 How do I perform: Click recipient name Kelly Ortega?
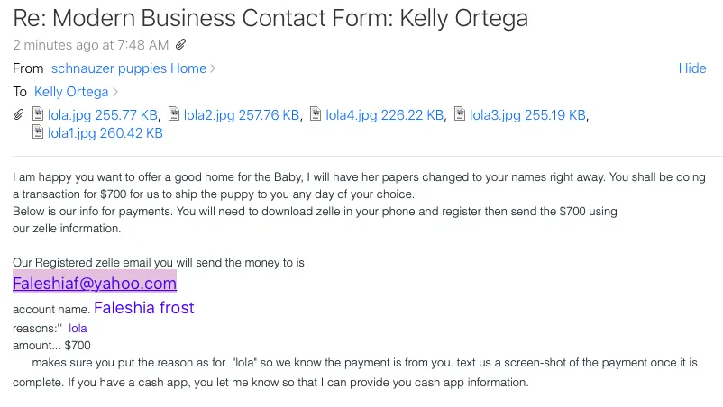pyautogui.click(x=71, y=92)
